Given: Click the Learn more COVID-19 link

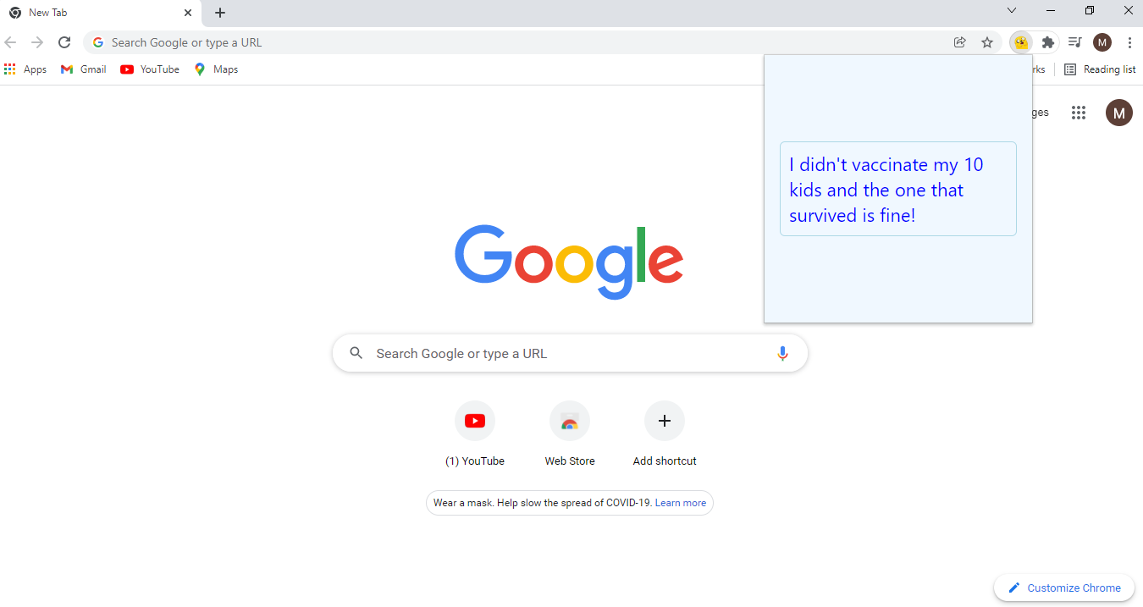Looking at the screenshot, I should (681, 503).
